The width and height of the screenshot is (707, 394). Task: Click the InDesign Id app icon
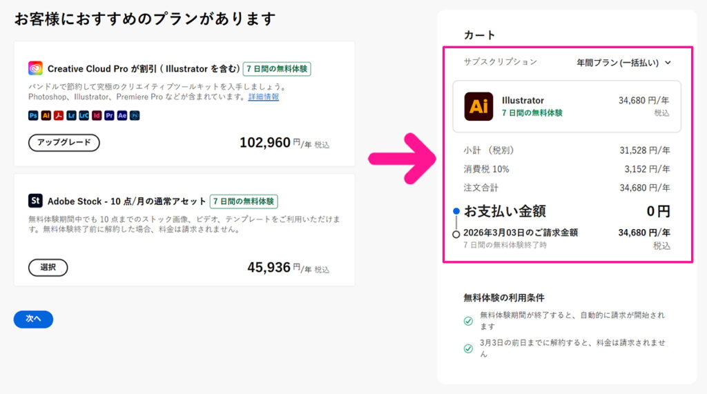click(97, 115)
